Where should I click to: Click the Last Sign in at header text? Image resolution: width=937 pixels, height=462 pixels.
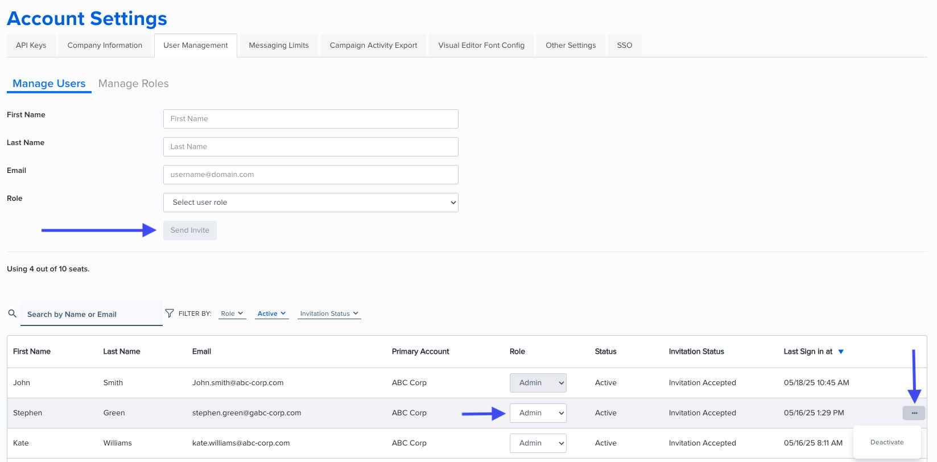click(x=808, y=352)
